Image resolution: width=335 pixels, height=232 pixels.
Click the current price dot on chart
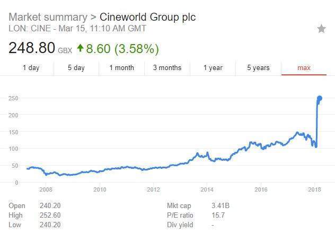[320, 98]
